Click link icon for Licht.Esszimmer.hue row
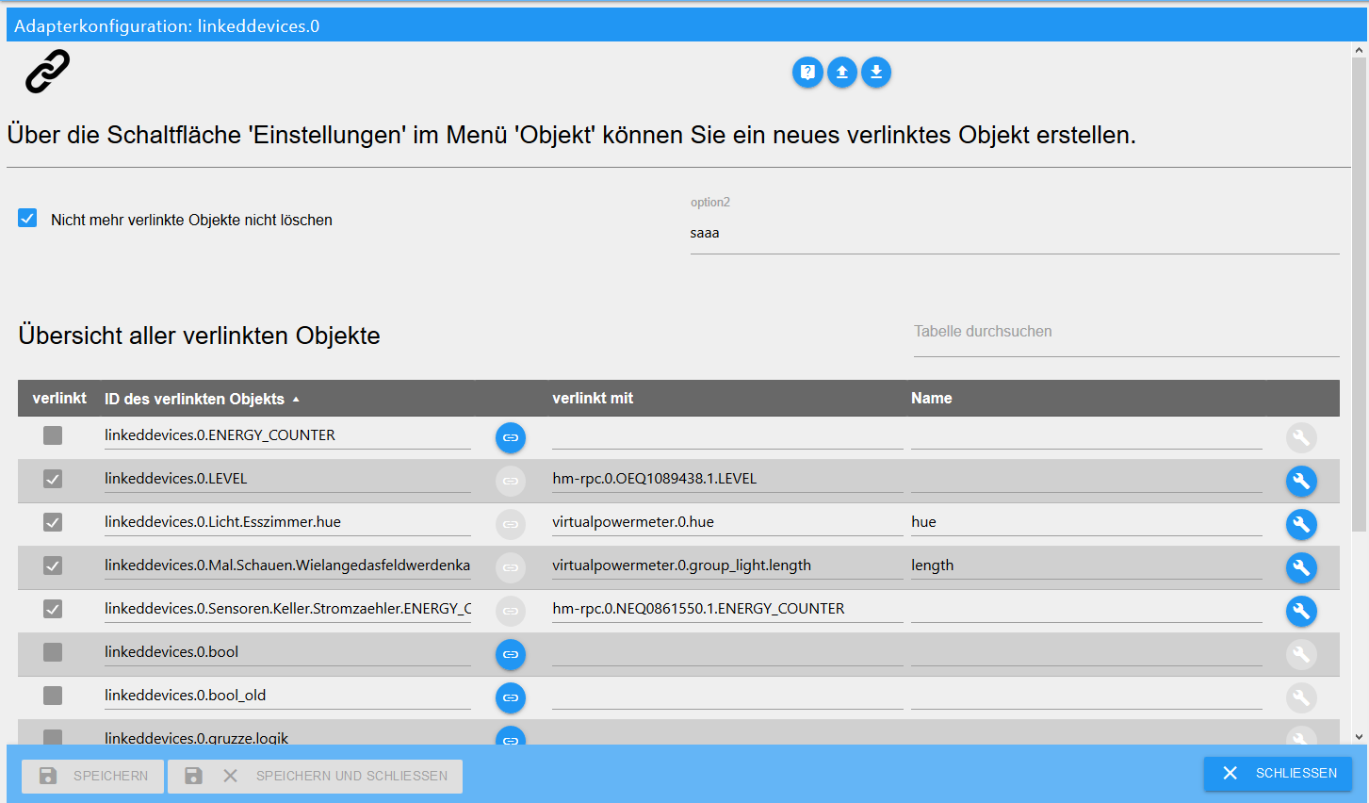The width and height of the screenshot is (1369, 803). pyautogui.click(x=511, y=524)
